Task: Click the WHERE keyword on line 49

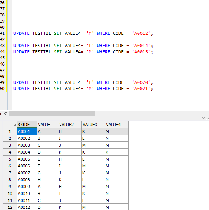Action: 103,82
